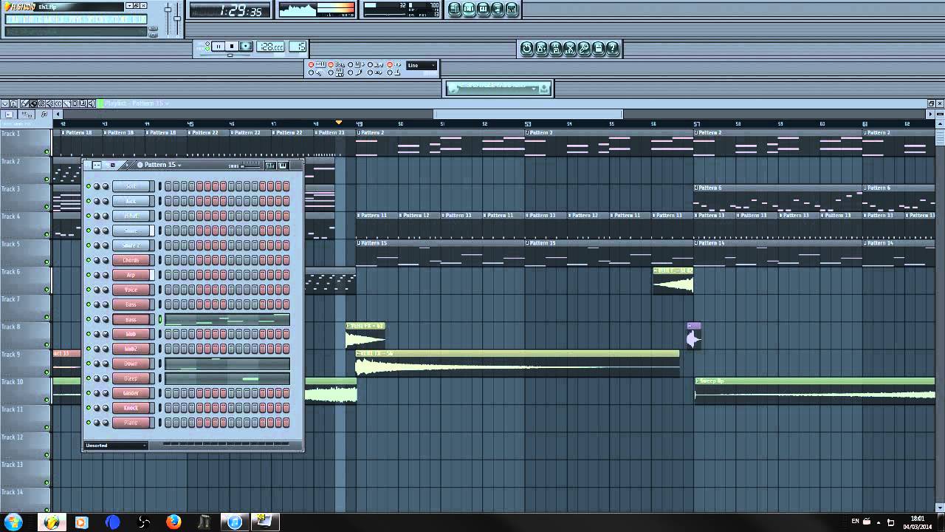Show the Step Sequencer via its toolbar icon
The height and width of the screenshot is (532, 945).
point(469,9)
